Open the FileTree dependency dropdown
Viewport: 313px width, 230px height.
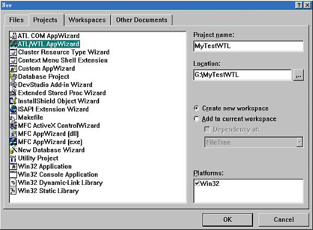[299, 142]
